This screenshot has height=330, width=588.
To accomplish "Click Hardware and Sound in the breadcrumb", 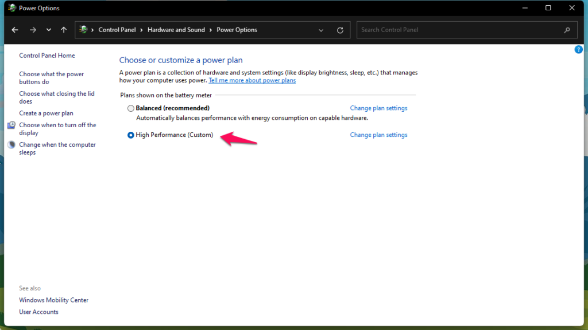I will pyautogui.click(x=176, y=30).
